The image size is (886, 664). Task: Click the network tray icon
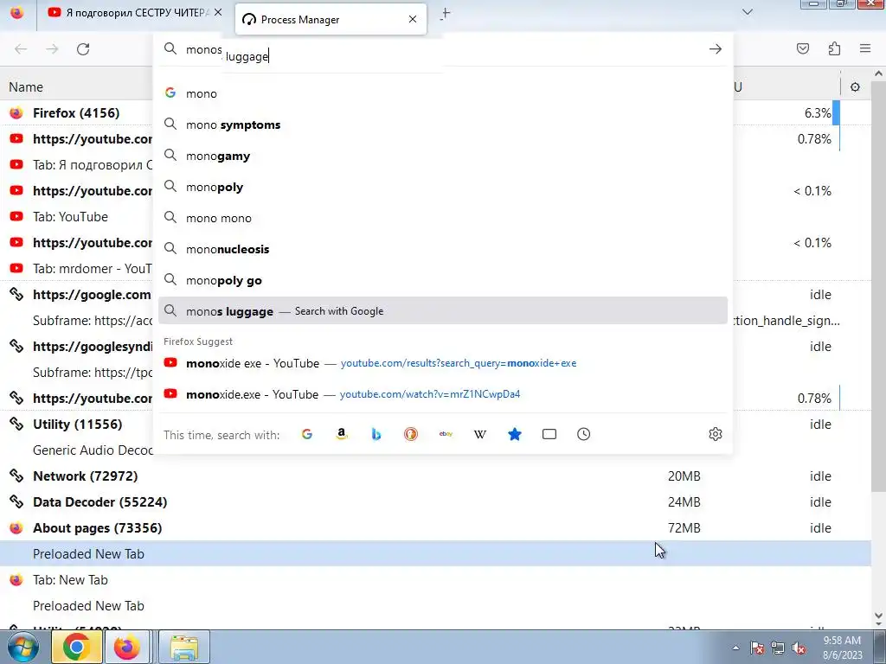coord(778,648)
